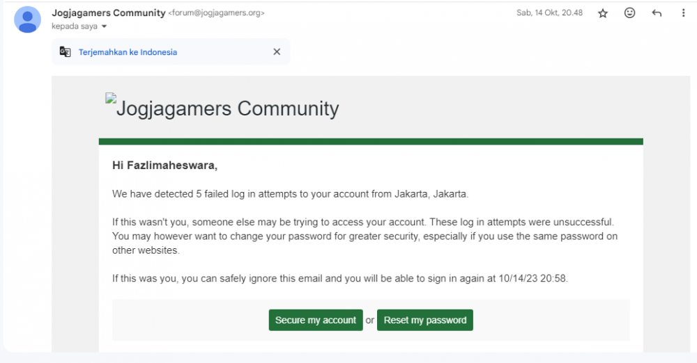Click the 'Jogjagamers Community' email heading
Image resolution: width=697 pixels, height=363 pixels.
(x=228, y=108)
